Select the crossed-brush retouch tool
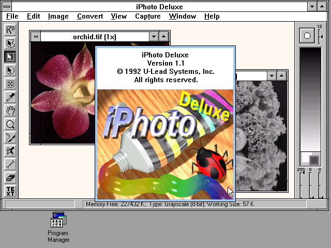 click(10, 151)
